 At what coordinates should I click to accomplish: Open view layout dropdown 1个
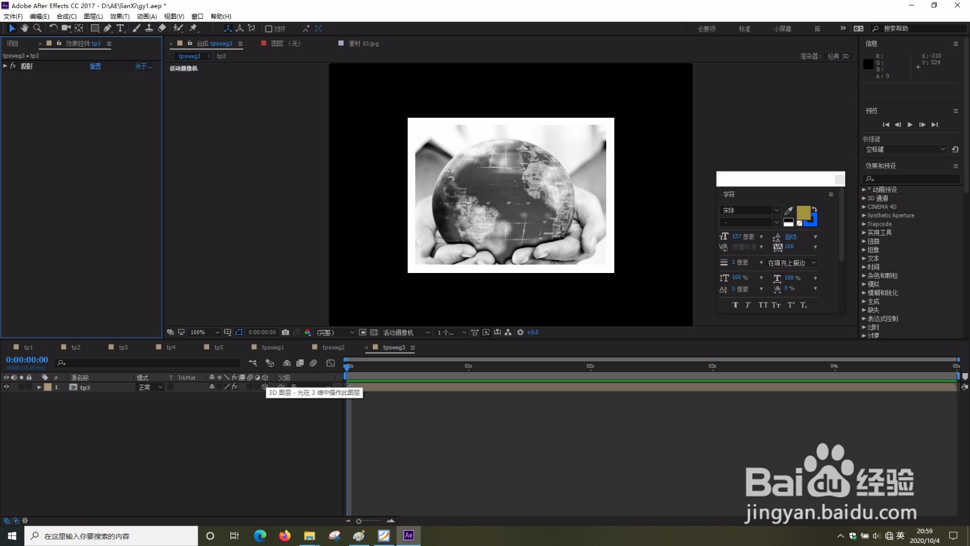click(x=452, y=332)
